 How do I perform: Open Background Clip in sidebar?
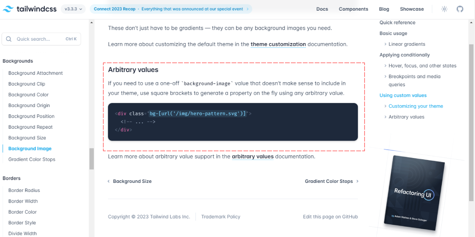(x=27, y=84)
